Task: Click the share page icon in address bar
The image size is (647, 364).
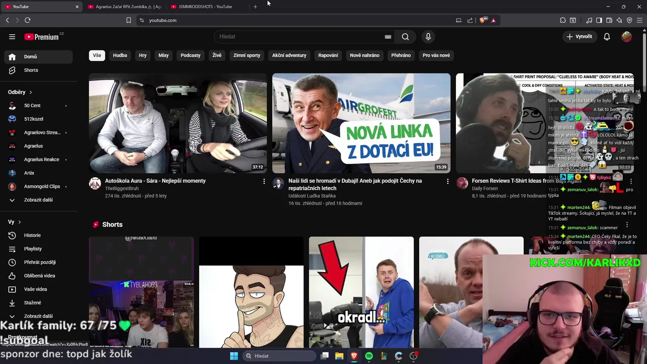Action: (470, 20)
